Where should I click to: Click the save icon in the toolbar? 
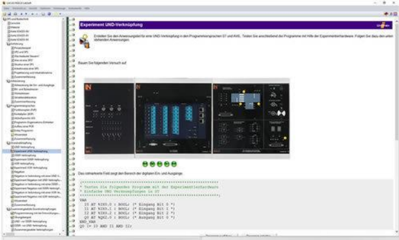(9, 14)
